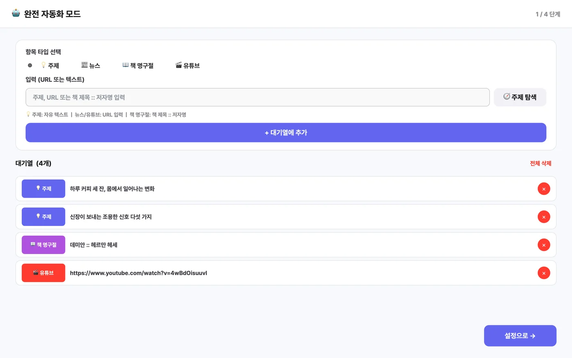This screenshot has width=572, height=358.
Task: Click the text 하루 커피 세 잔, 몸에서 일어나는 변화
Action: coord(112,189)
